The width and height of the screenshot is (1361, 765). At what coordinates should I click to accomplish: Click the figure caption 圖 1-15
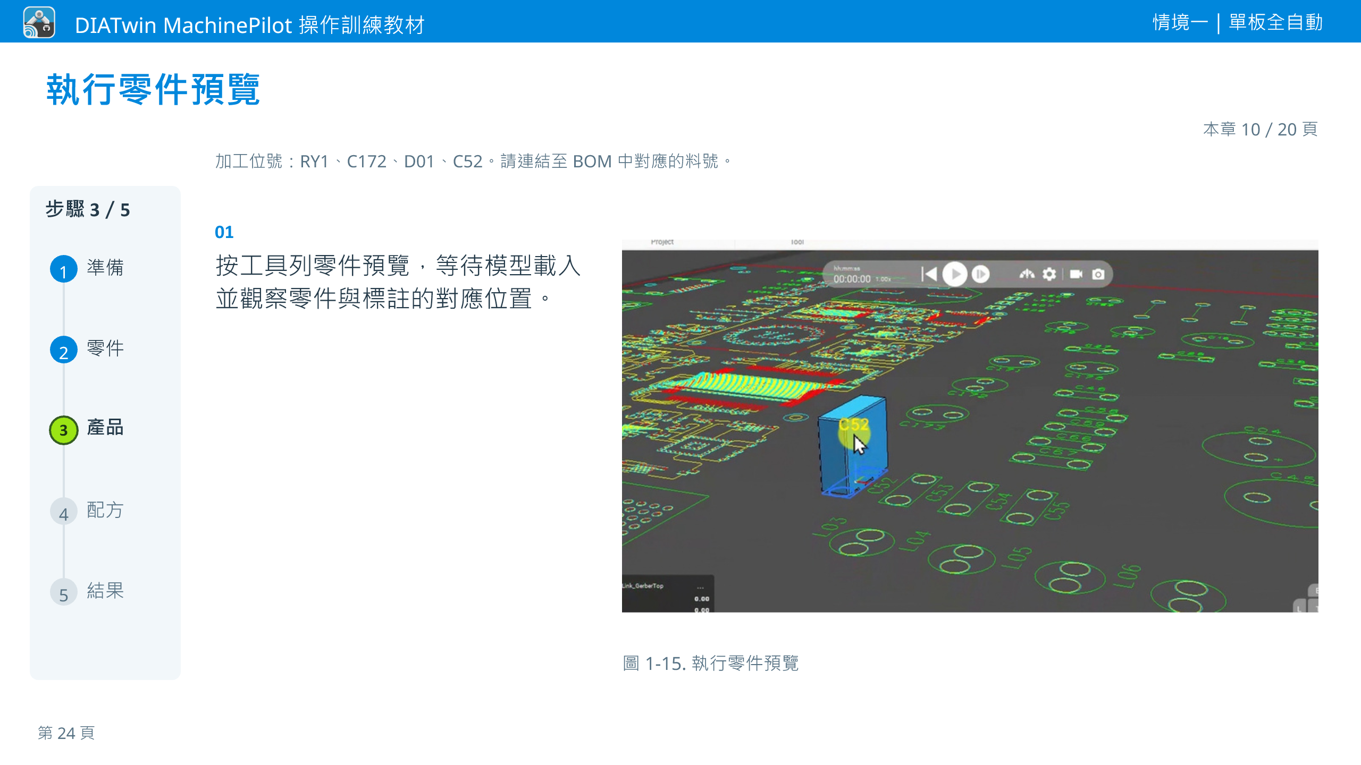(710, 663)
